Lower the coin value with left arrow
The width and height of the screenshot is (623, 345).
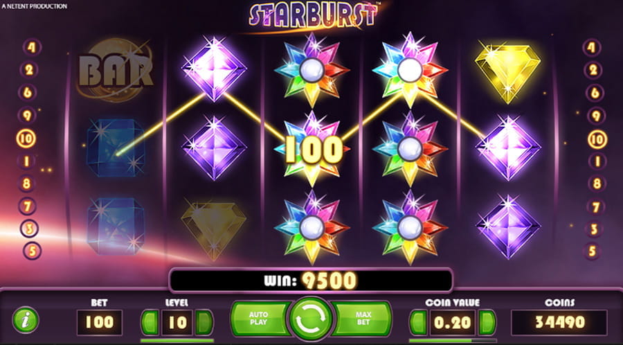coord(418,322)
